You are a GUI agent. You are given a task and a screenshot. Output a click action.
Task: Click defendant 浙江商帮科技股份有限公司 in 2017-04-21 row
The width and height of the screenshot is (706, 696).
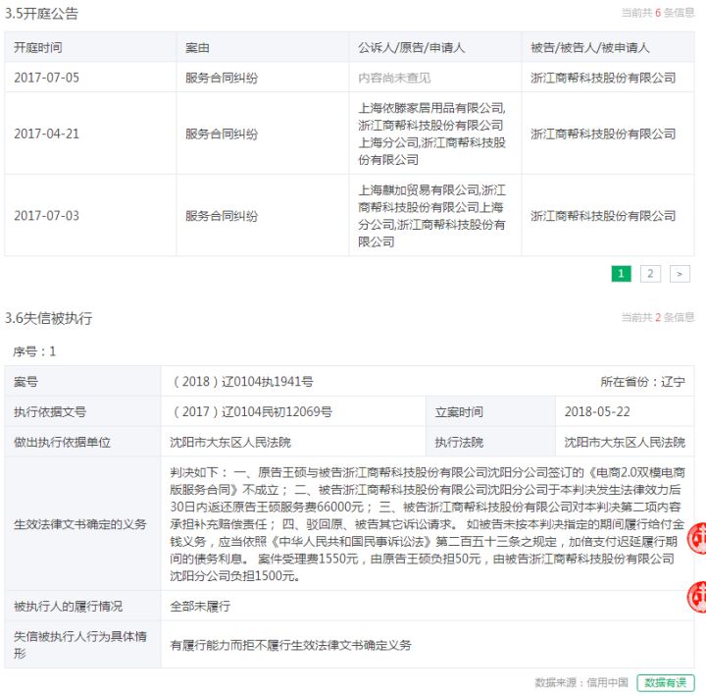coord(603,134)
